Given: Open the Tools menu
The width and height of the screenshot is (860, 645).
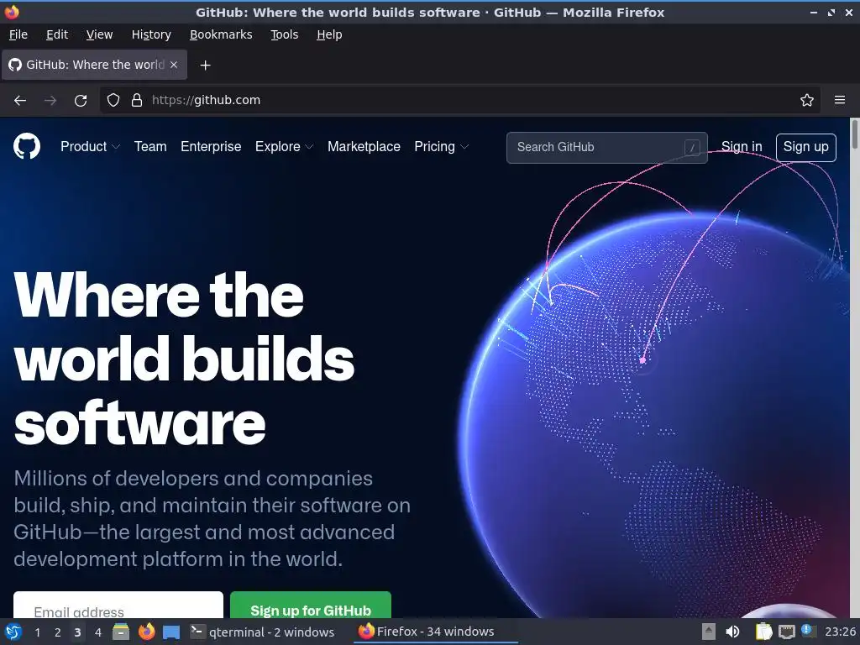Looking at the screenshot, I should point(284,34).
